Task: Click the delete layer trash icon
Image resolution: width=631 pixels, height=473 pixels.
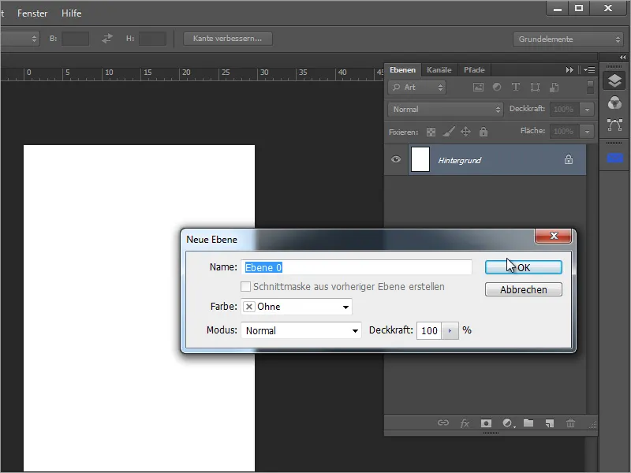Action: point(570,423)
